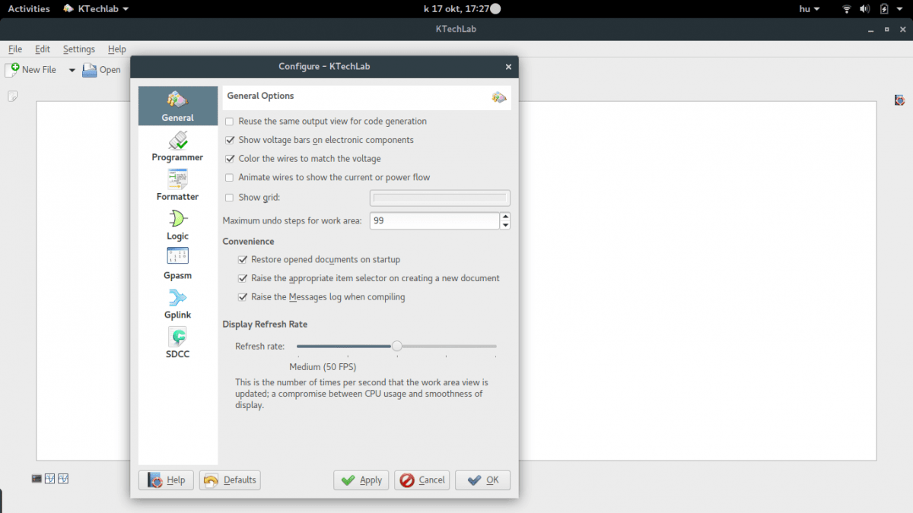
Task: Click the second oscilloscope waveform icon
Action: [63, 479]
